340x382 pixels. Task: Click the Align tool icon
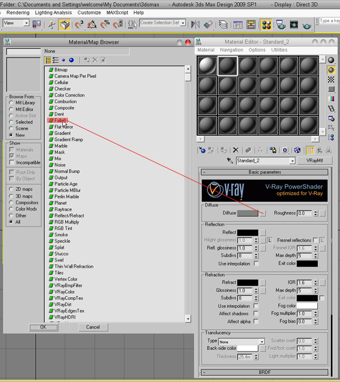209,24
